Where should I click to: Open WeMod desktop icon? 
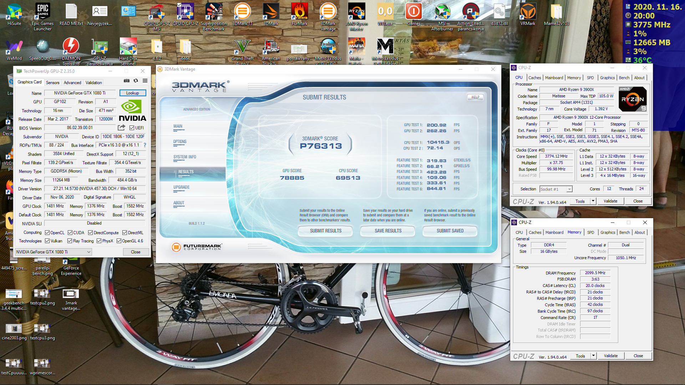[x=14, y=49]
